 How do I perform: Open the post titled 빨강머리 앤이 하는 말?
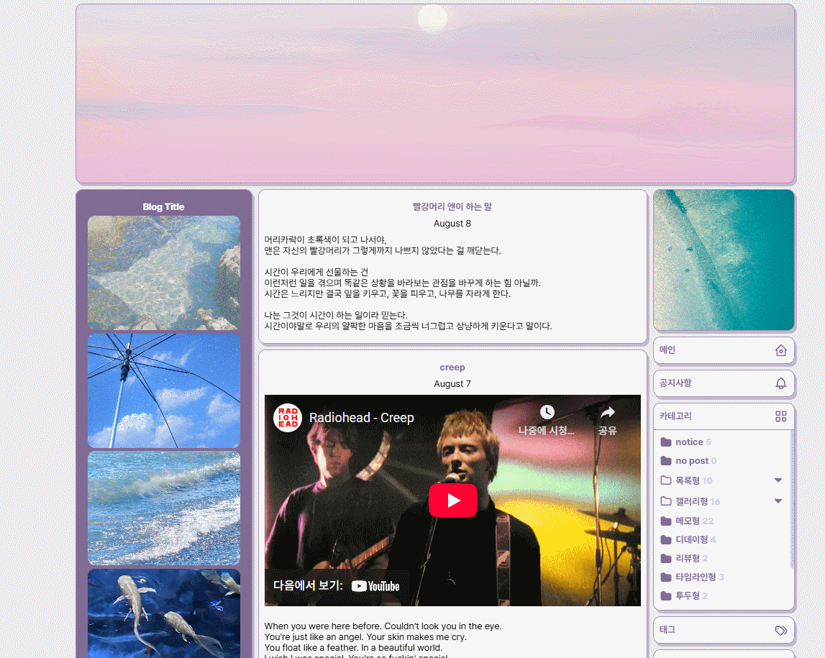click(x=452, y=206)
